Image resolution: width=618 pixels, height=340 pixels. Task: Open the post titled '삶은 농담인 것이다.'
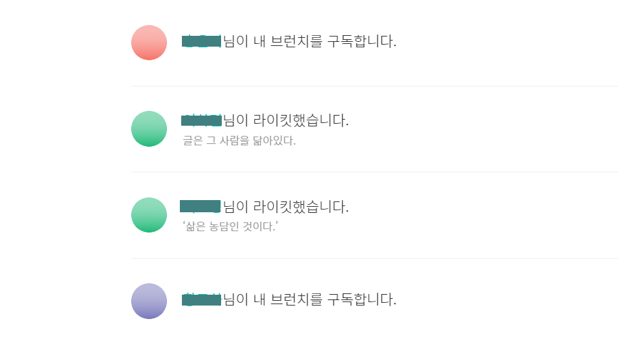tap(231, 227)
